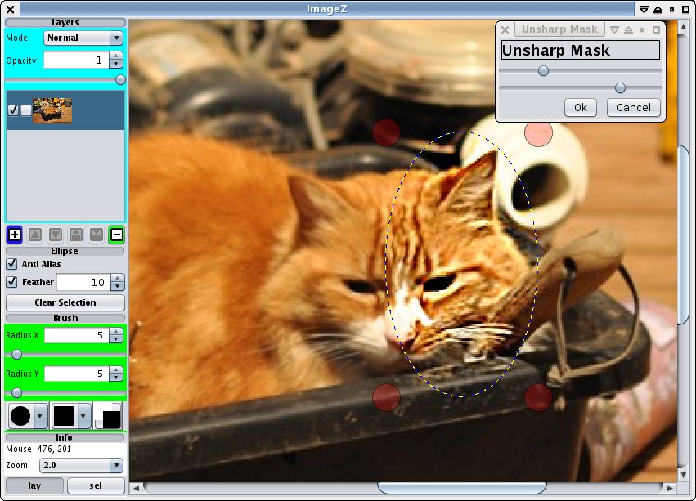The height and width of the screenshot is (501, 696).
Task: Maximize the ImageZ window
Action: click(x=685, y=9)
